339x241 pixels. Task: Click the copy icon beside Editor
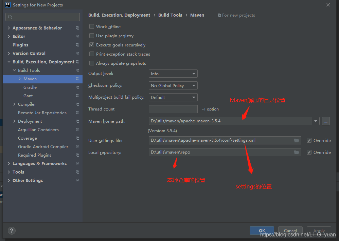click(77, 37)
